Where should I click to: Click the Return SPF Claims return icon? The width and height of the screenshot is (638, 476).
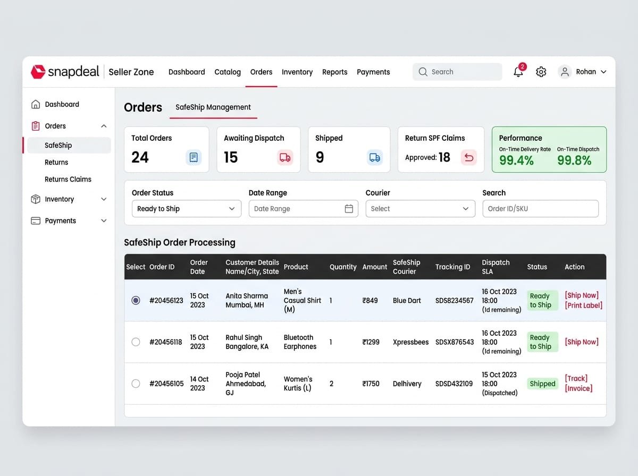coord(468,157)
